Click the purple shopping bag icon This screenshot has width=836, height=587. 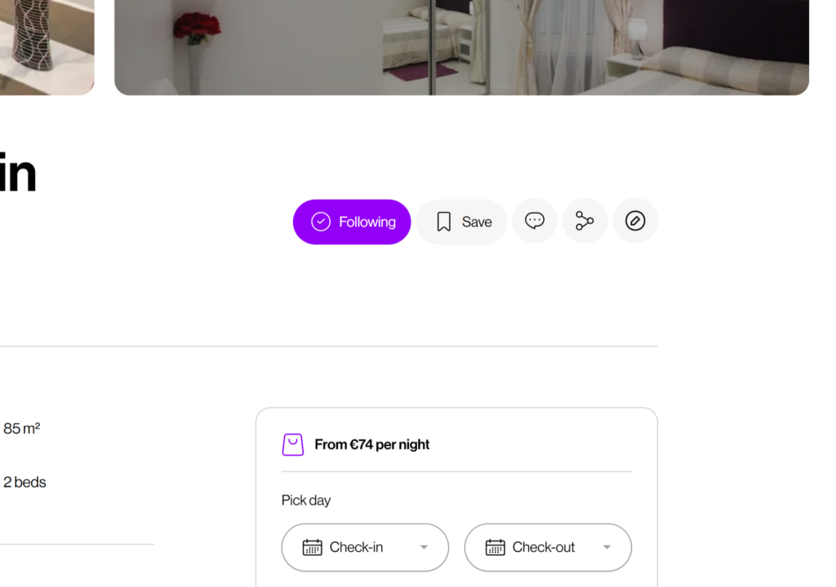click(293, 444)
